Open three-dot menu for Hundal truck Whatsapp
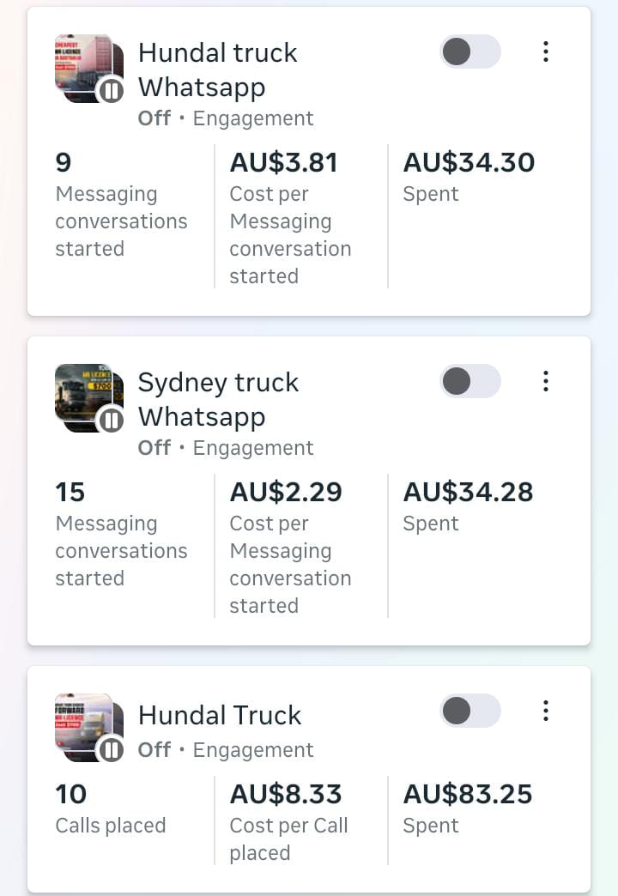 [x=546, y=51]
